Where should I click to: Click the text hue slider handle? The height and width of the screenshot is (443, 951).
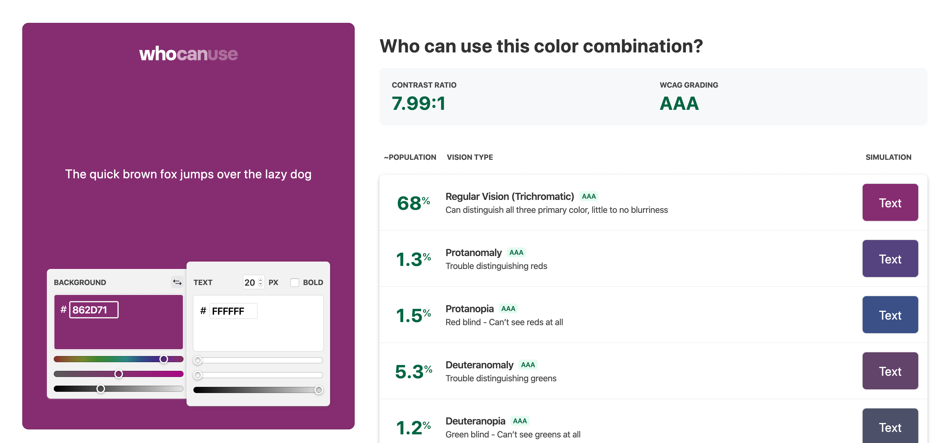click(198, 360)
